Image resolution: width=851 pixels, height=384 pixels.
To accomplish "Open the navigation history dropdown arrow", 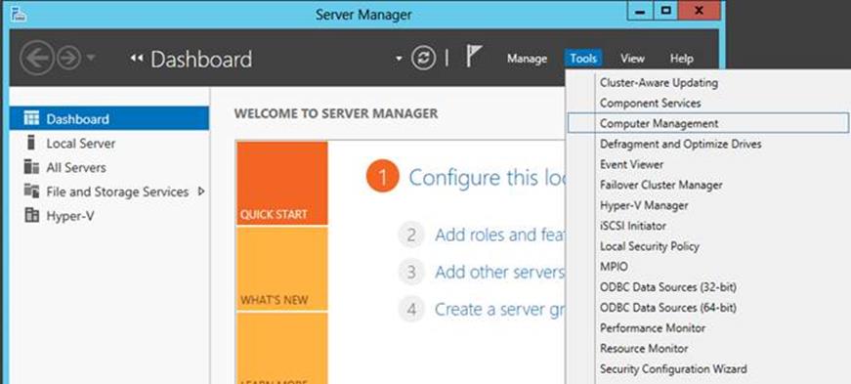I will (91, 58).
